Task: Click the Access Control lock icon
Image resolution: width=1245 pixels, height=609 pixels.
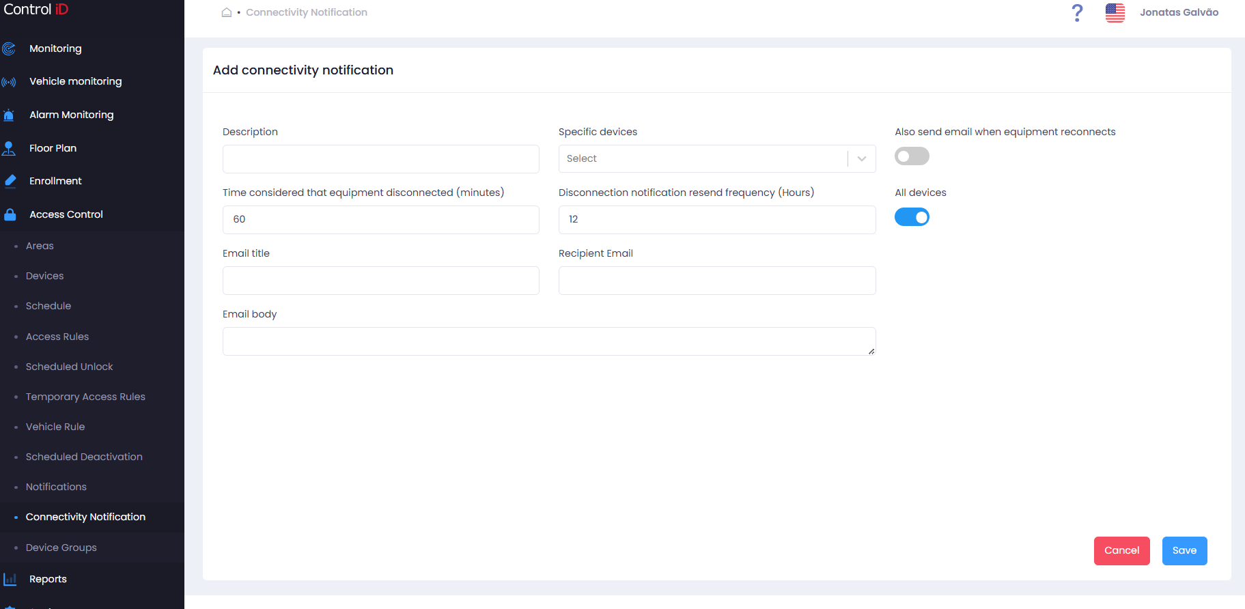Action: (10, 214)
